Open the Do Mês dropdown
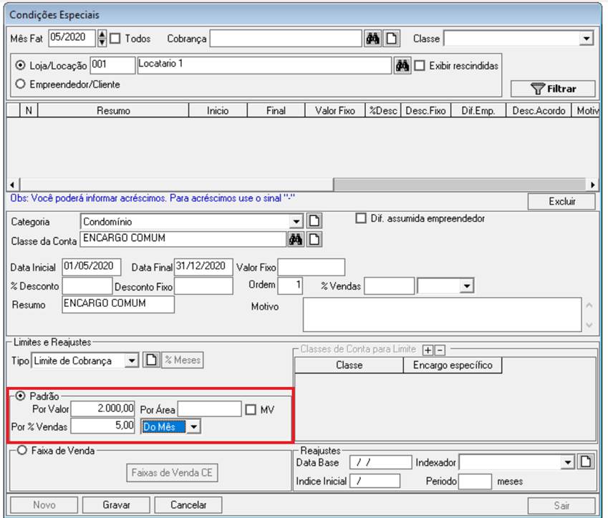 tap(193, 426)
